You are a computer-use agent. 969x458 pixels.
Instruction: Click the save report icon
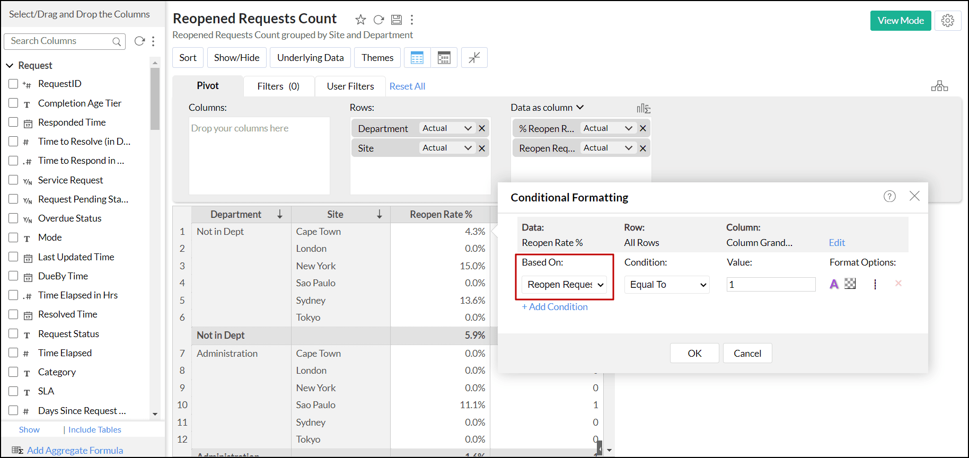click(396, 20)
